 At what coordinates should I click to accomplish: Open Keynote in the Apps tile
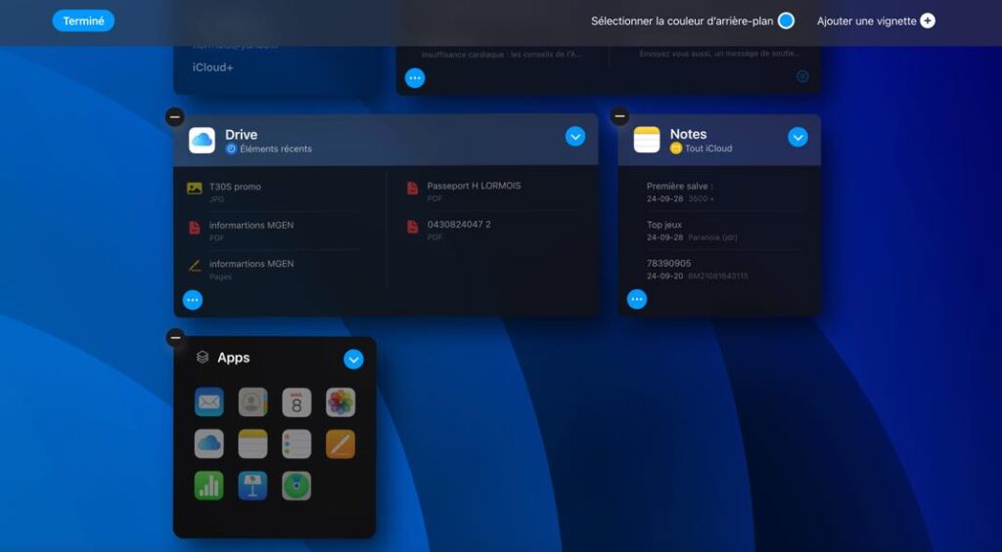(252, 486)
